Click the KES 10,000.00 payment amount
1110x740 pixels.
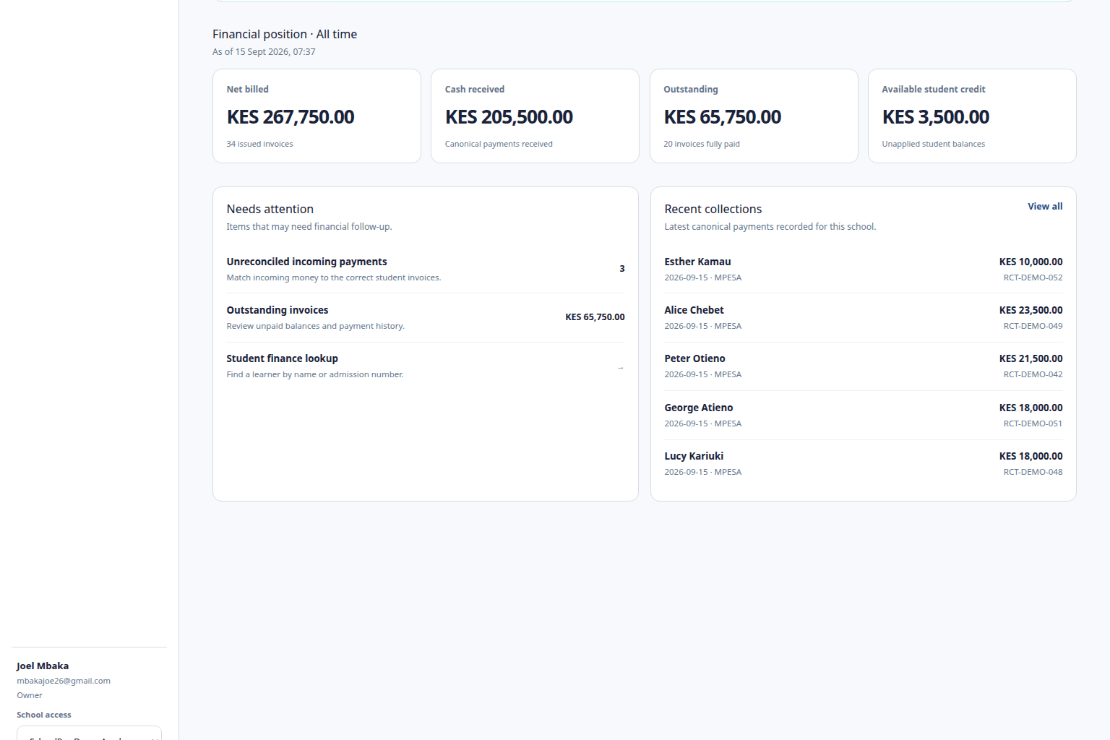coord(1031,262)
